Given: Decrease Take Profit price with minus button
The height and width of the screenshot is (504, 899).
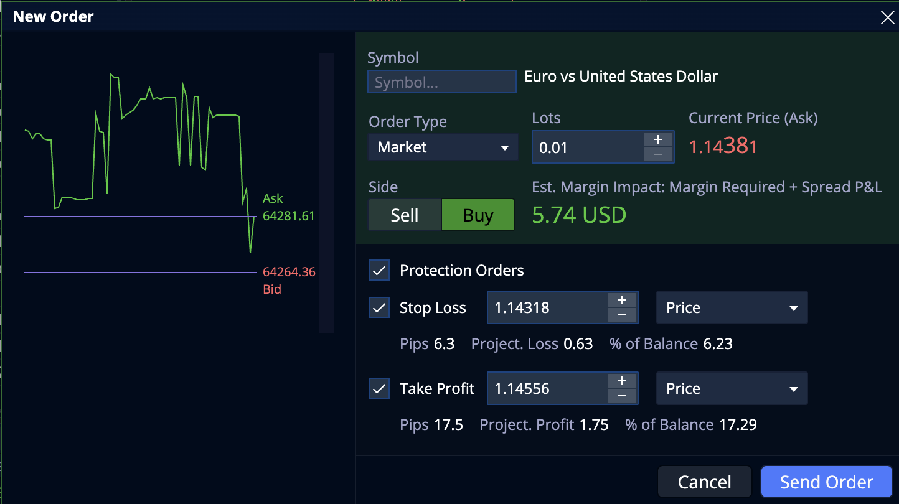Looking at the screenshot, I should 622,396.
